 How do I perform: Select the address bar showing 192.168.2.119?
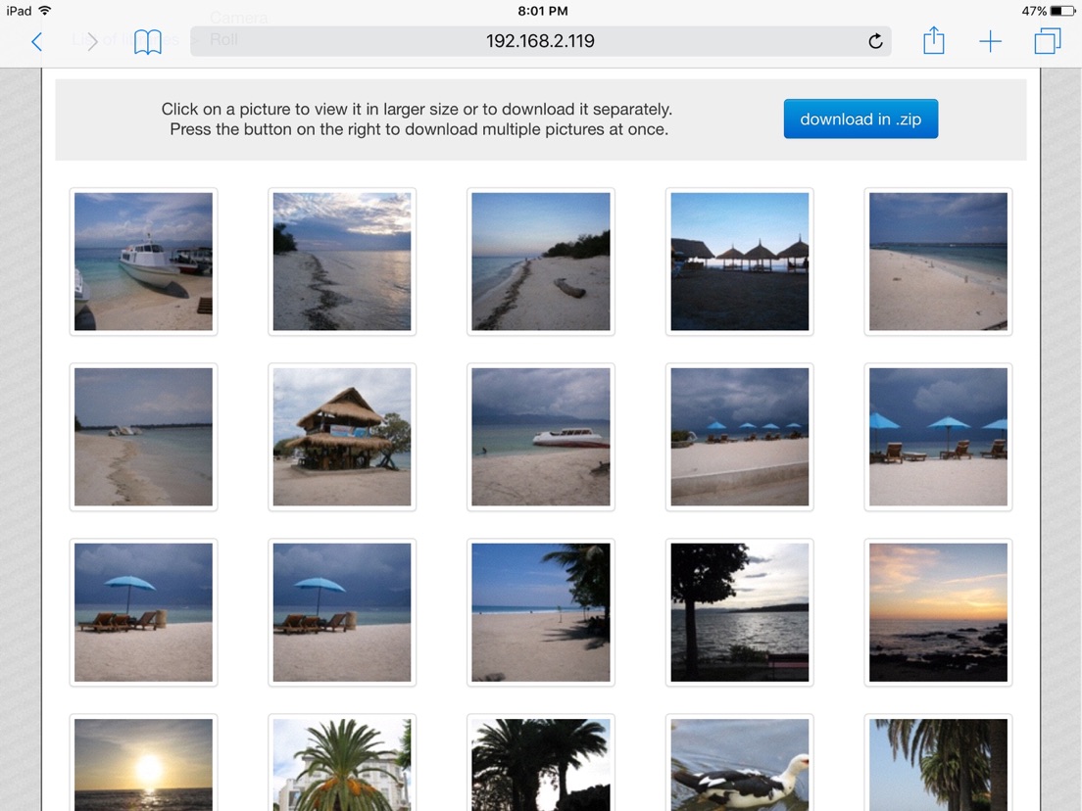[x=541, y=41]
